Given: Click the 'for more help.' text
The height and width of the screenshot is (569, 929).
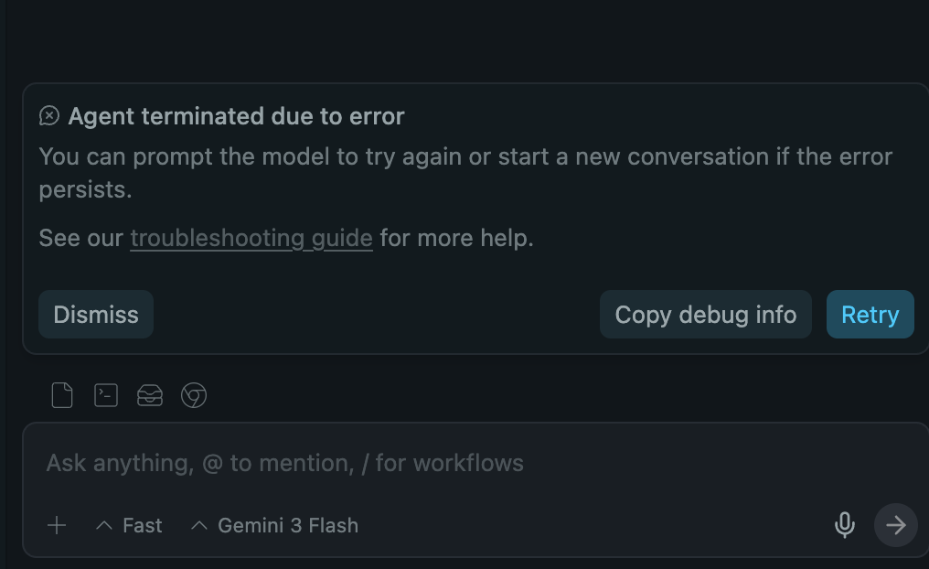Looking at the screenshot, I should tap(456, 239).
